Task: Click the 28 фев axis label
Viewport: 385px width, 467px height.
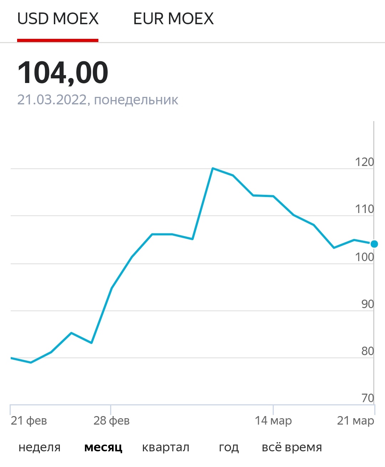Action: click(112, 421)
